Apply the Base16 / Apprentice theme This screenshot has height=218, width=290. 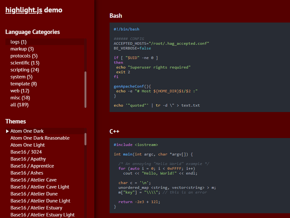pos(32,166)
